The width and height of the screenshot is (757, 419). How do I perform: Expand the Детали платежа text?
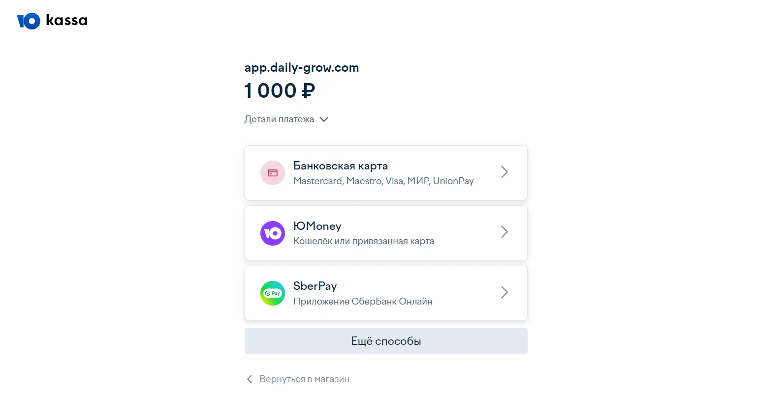[x=279, y=119]
